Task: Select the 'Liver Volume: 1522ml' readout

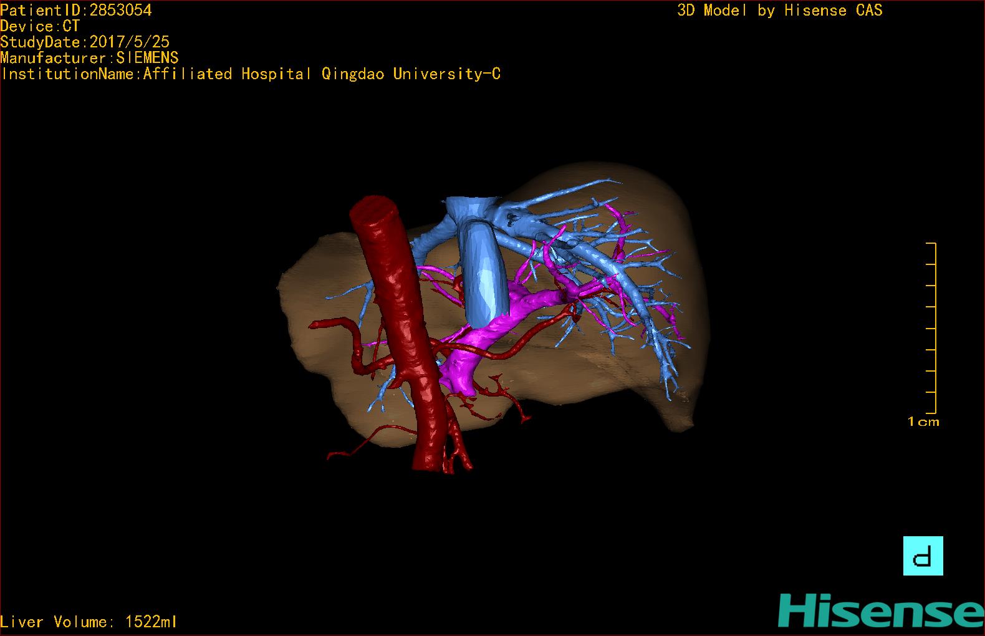Action: click(89, 622)
